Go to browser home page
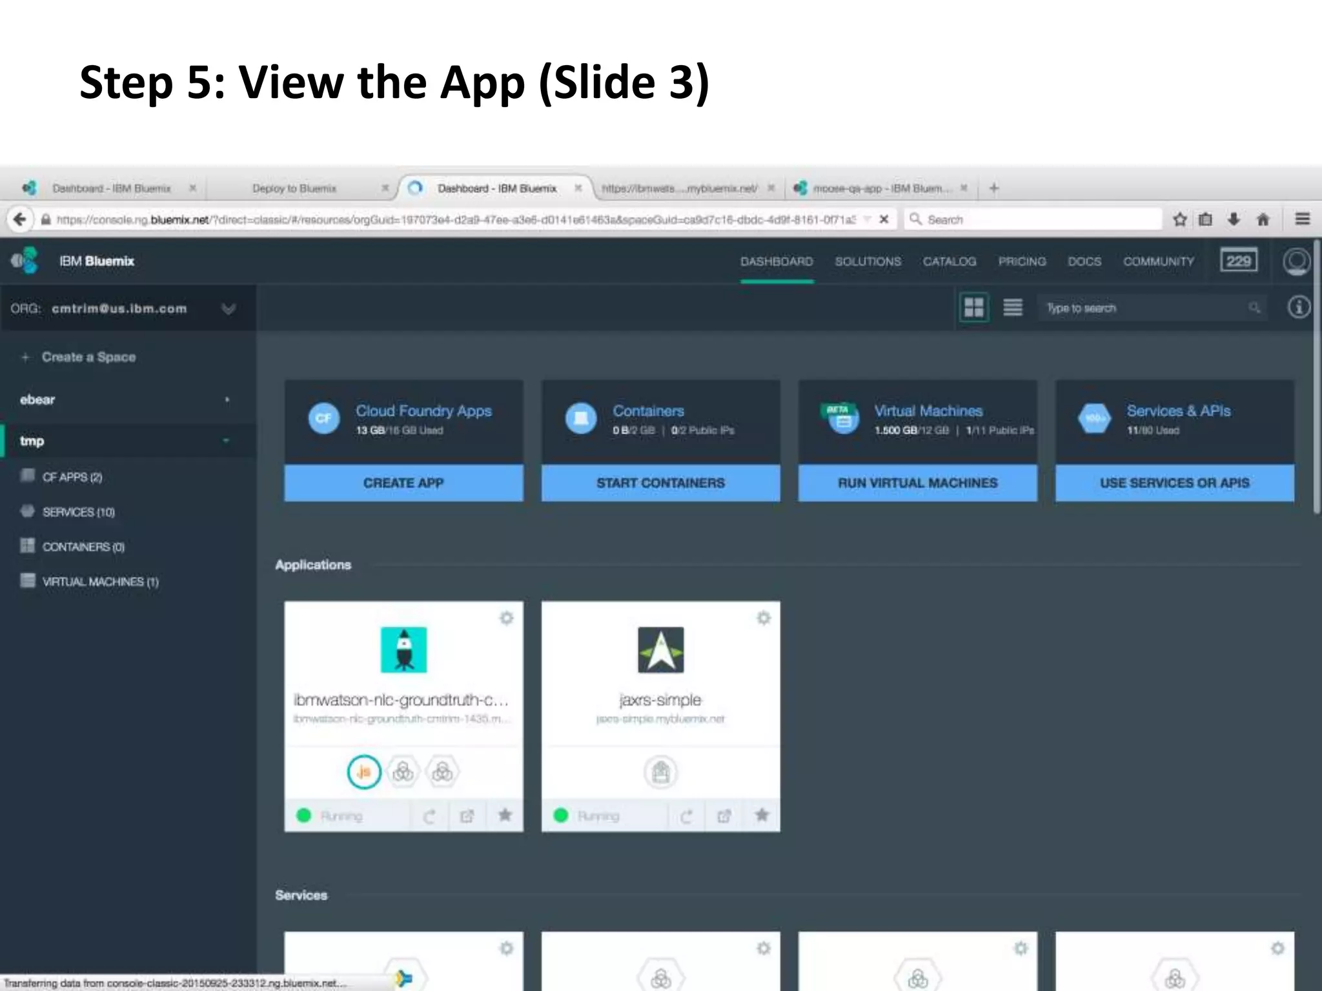Screen dimensions: 1322x991 click(x=1263, y=219)
